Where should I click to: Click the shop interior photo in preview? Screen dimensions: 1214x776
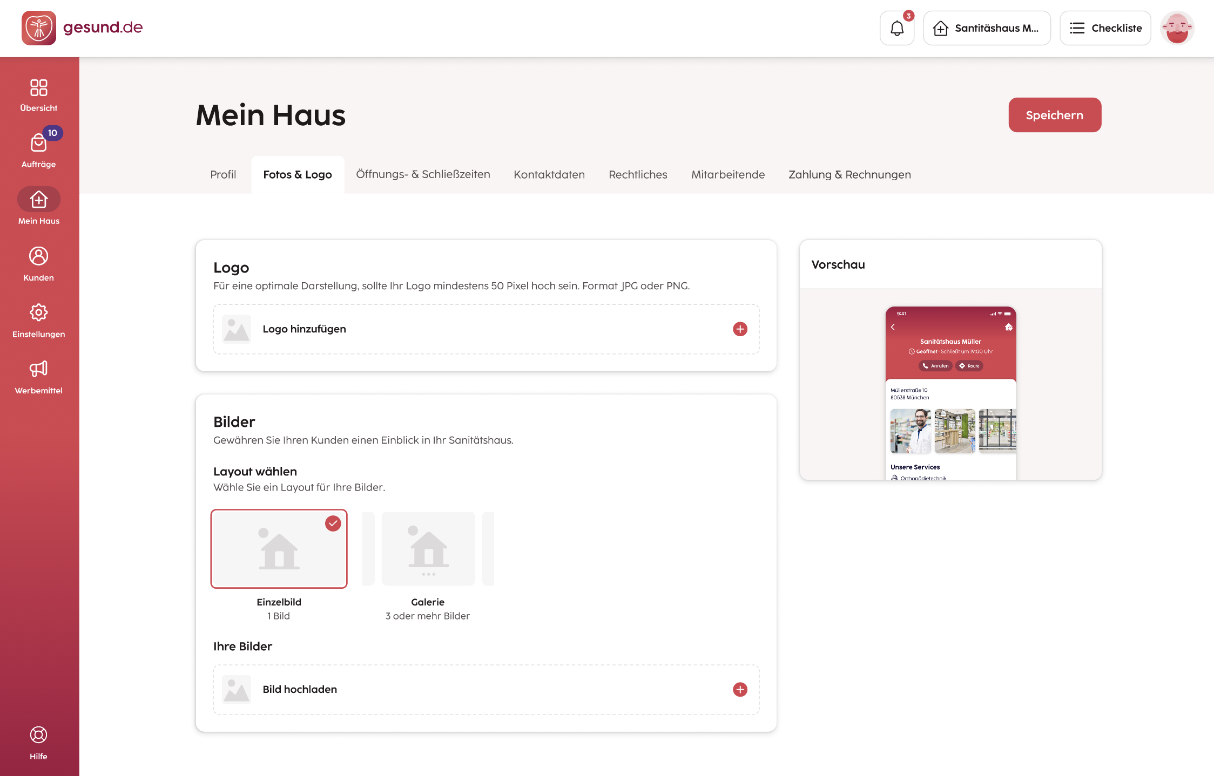[955, 431]
